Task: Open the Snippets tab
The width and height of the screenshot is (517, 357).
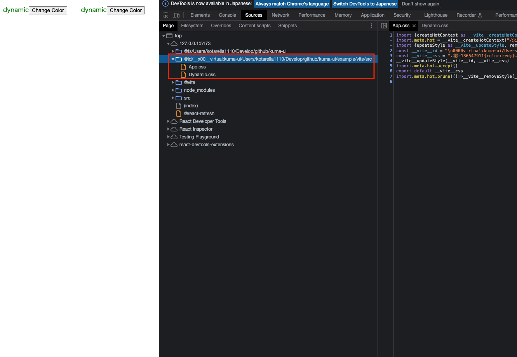Action: (287, 25)
